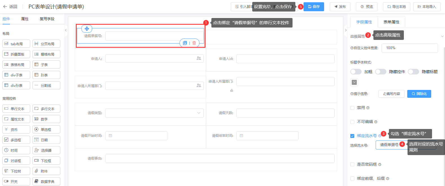The image size is (445, 186).
Task: Collapse the 高级属性 section
Action: click(x=442, y=36)
